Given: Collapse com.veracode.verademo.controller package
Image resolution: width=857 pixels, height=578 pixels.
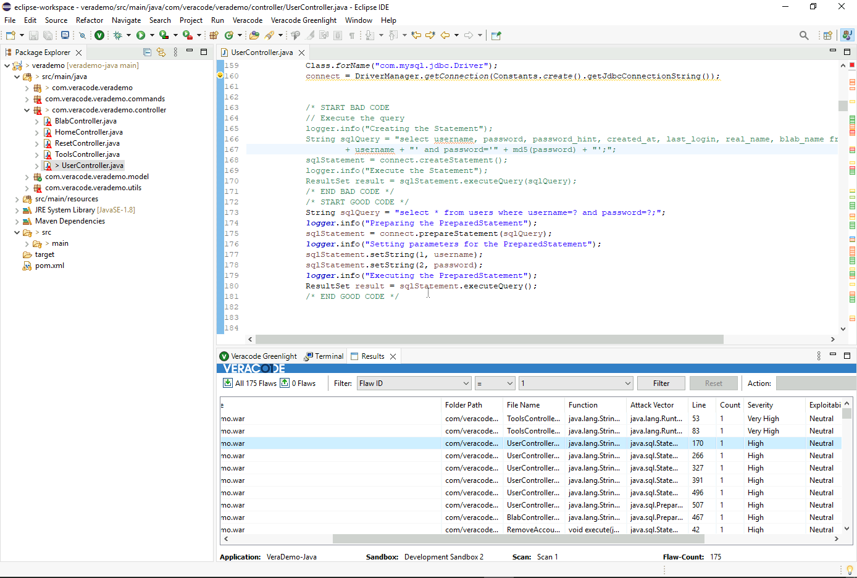Looking at the screenshot, I should [27, 110].
